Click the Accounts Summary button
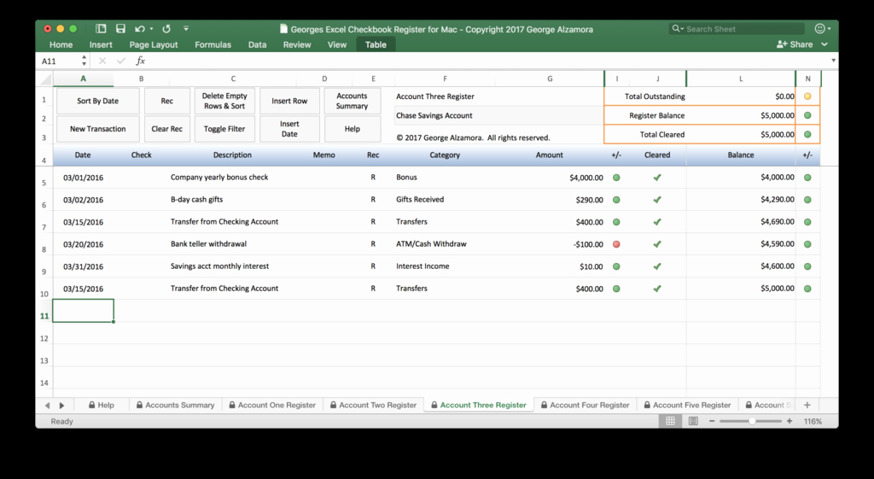 tap(352, 101)
